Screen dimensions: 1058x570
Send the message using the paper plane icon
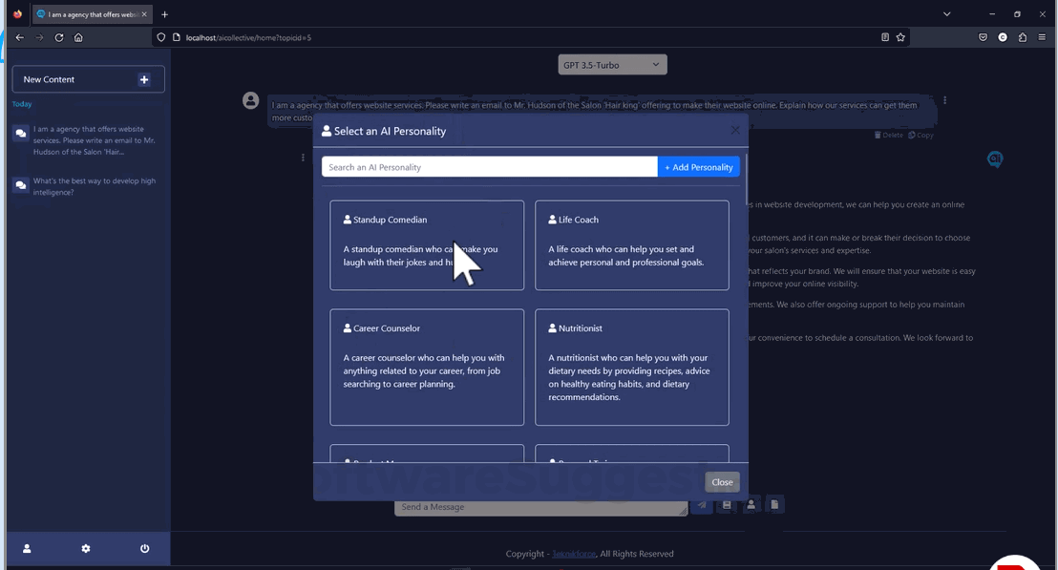point(702,504)
